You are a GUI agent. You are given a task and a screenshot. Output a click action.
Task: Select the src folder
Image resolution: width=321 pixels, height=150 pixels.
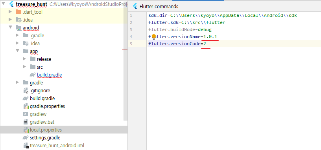(40, 67)
